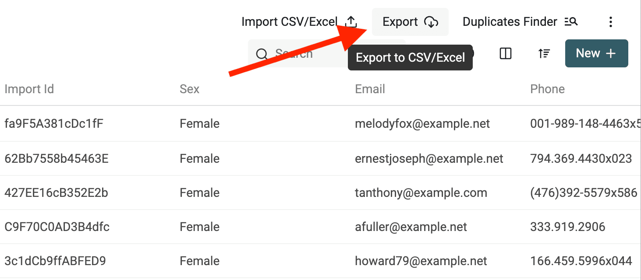
Task: Click the plus icon on the New button
Action: 610,53
